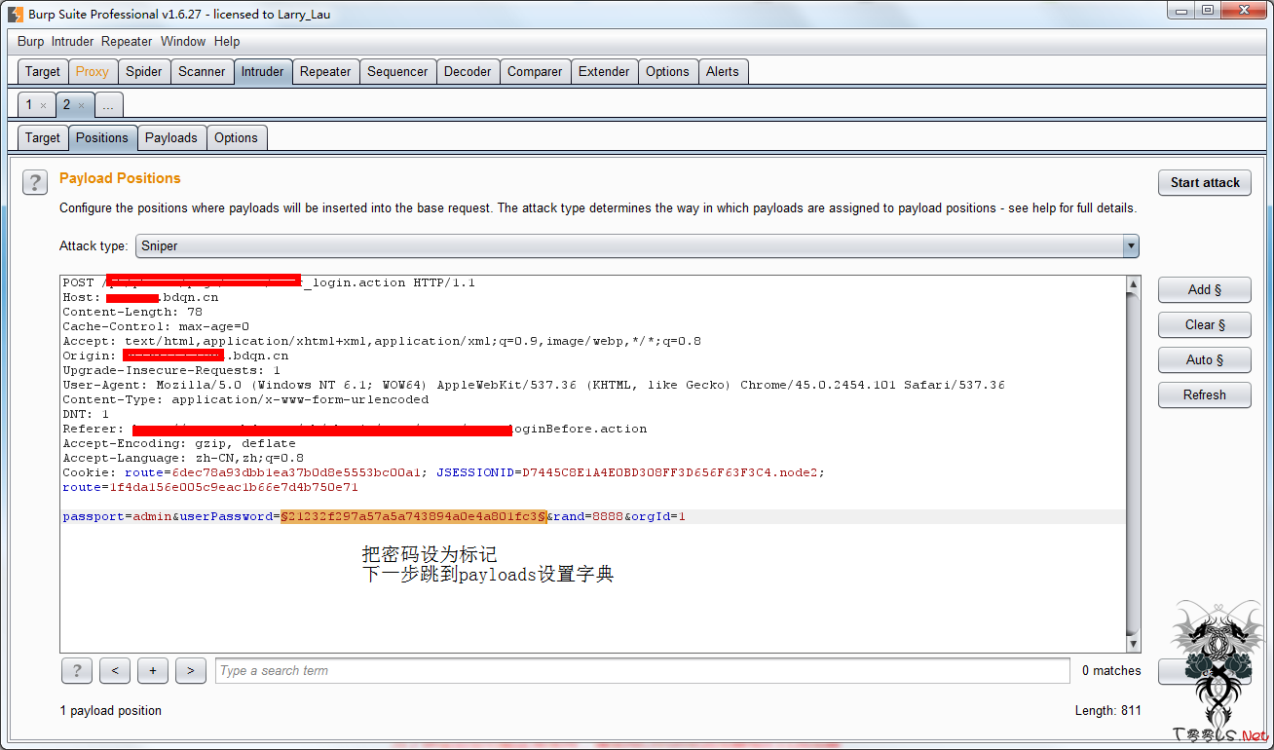Open the Payloads sub-tab

pyautogui.click(x=171, y=137)
